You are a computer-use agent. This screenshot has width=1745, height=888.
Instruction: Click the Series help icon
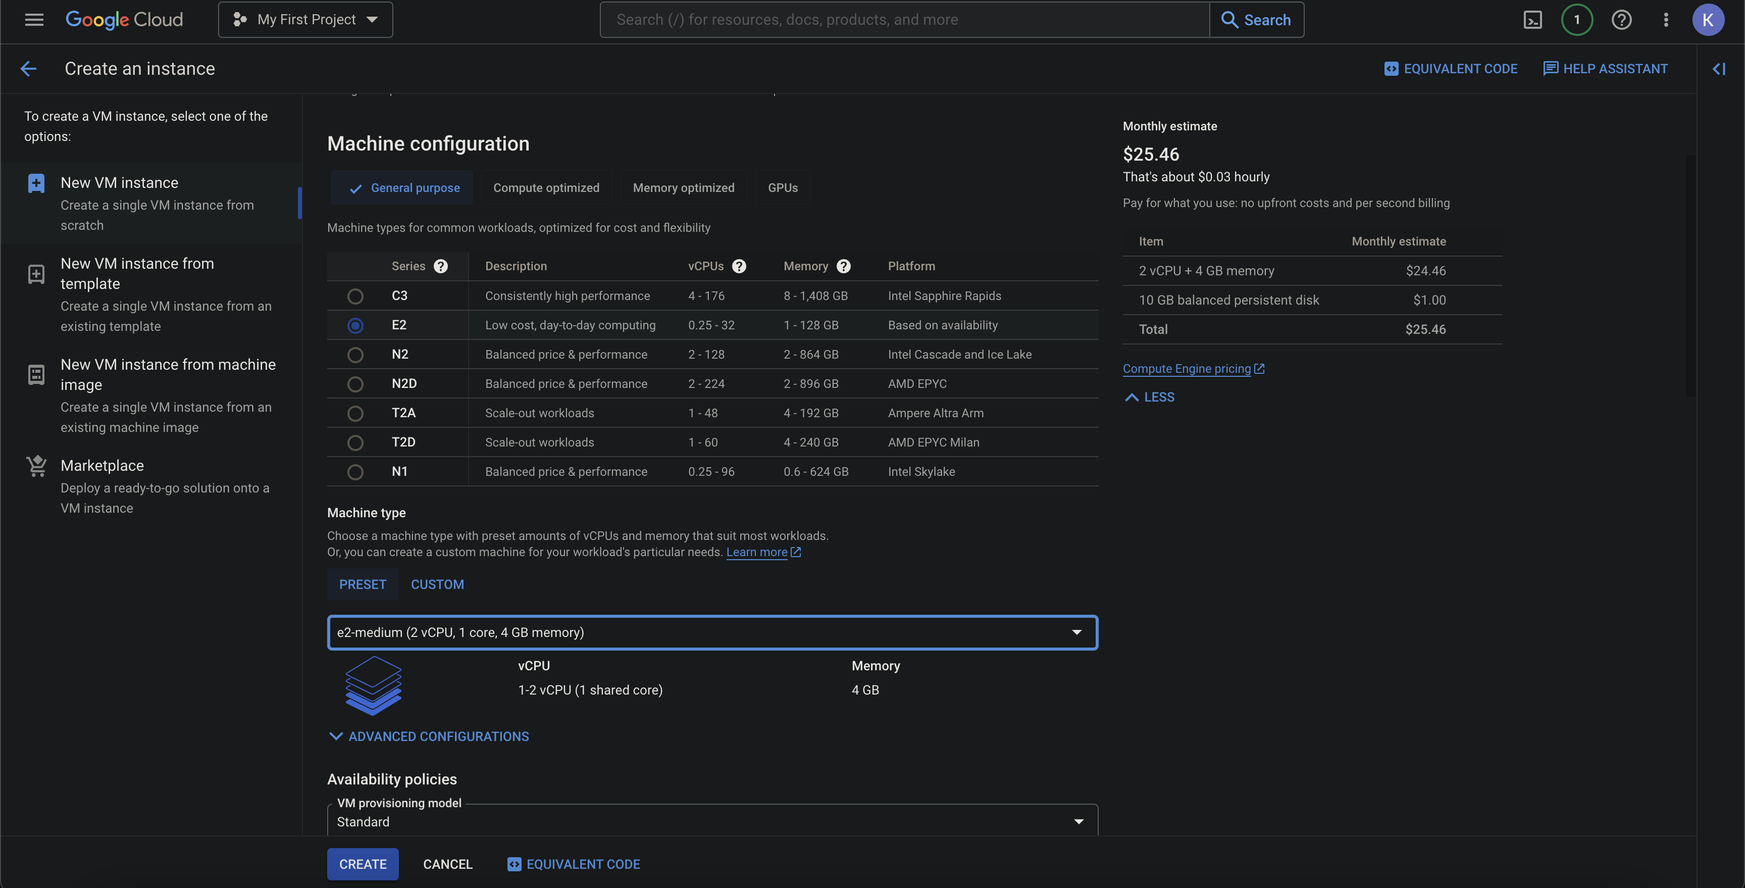440,266
